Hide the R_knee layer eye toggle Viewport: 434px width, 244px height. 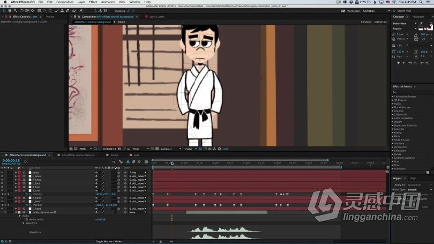point(2,180)
